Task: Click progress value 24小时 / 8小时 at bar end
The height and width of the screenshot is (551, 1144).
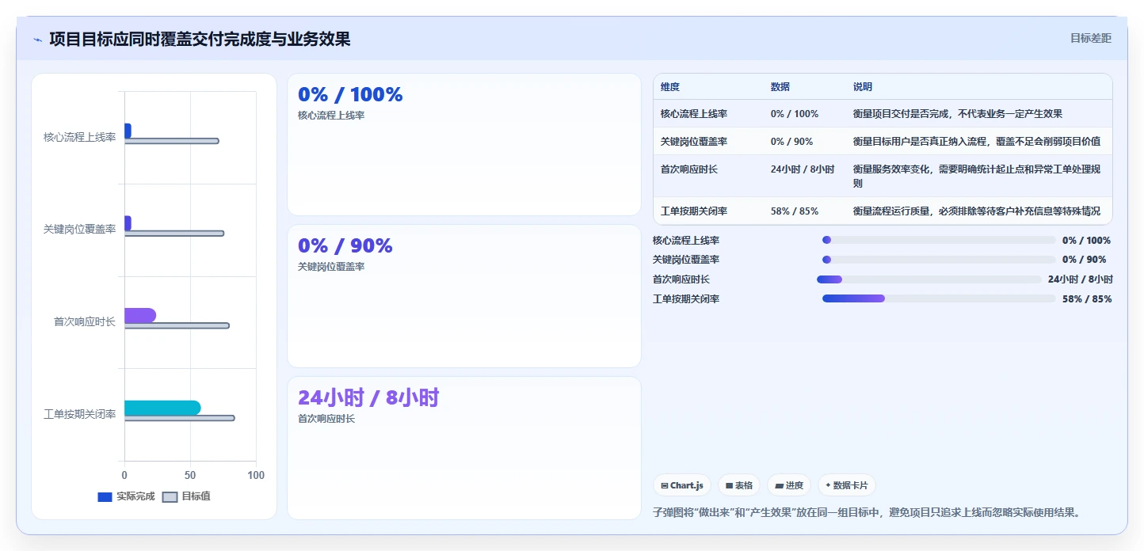Action: coord(1081,279)
